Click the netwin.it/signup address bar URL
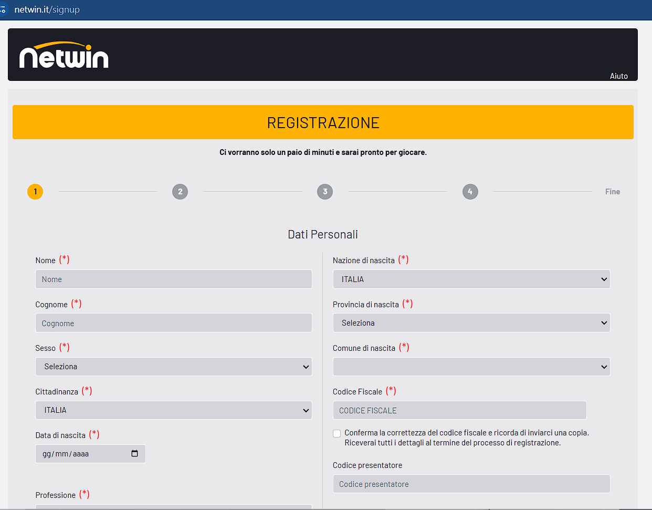The image size is (652, 510). [47, 9]
